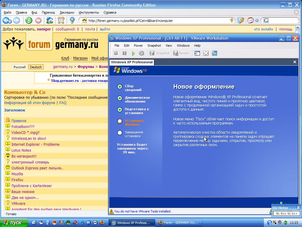The width and height of the screenshot is (302, 227).
Task: Launch Opera from the quick launch bar
Action: (75, 223)
